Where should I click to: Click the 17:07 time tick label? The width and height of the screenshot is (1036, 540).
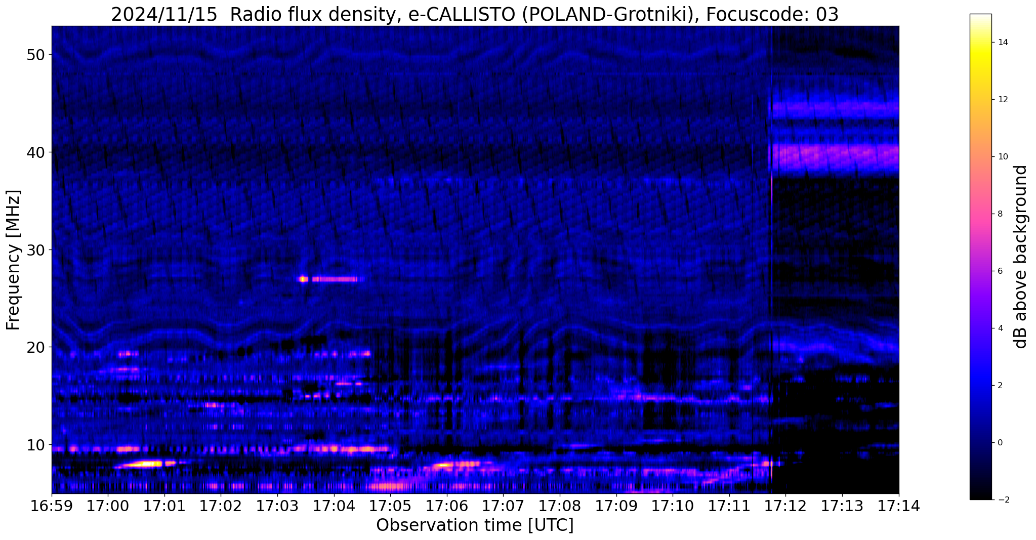504,506
